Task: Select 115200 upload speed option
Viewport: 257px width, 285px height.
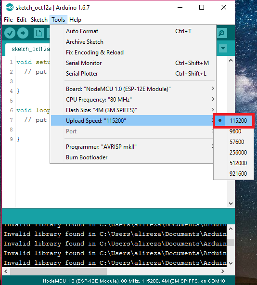Action: (x=234, y=121)
